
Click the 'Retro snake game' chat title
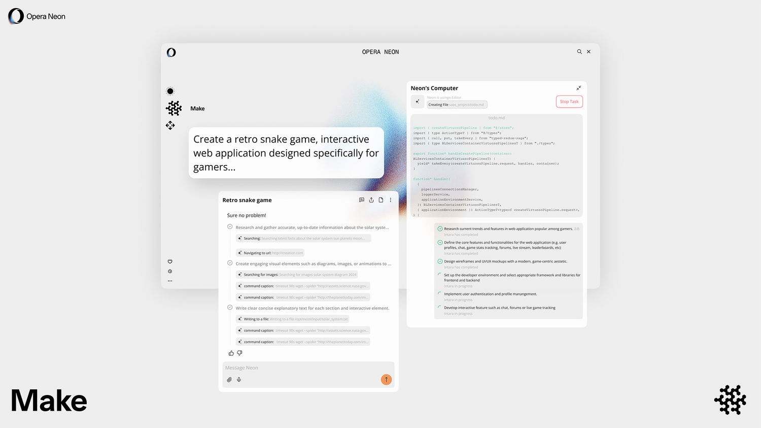(x=247, y=200)
